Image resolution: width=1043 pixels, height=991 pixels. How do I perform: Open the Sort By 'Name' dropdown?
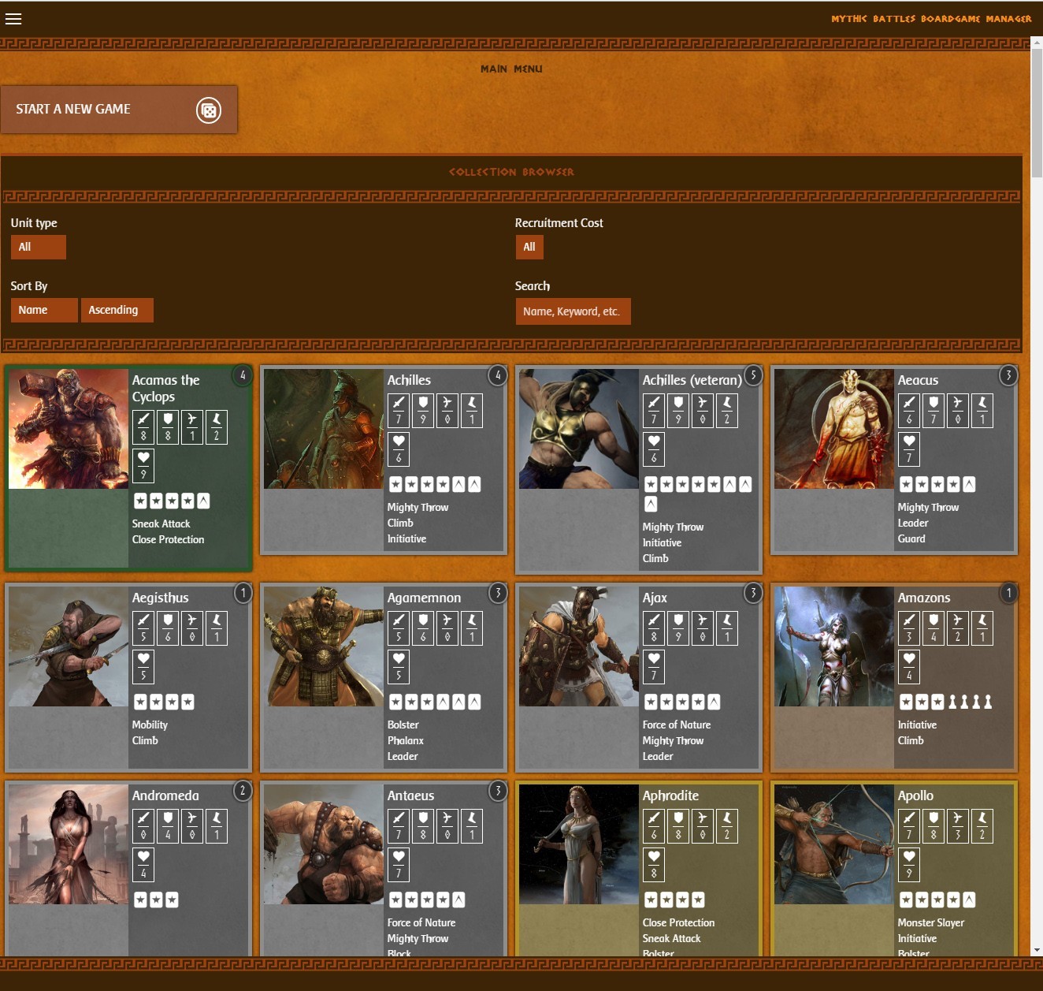[44, 310]
